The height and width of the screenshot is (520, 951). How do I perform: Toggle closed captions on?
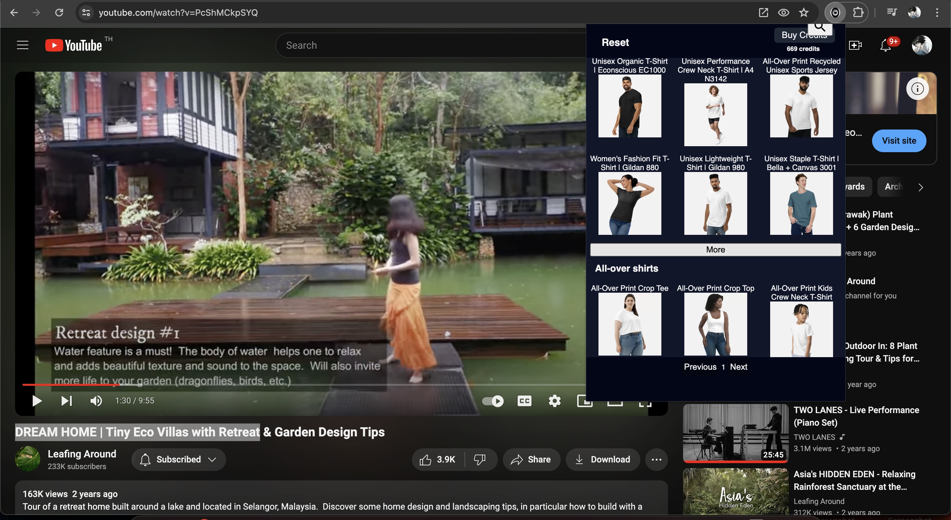tap(524, 401)
